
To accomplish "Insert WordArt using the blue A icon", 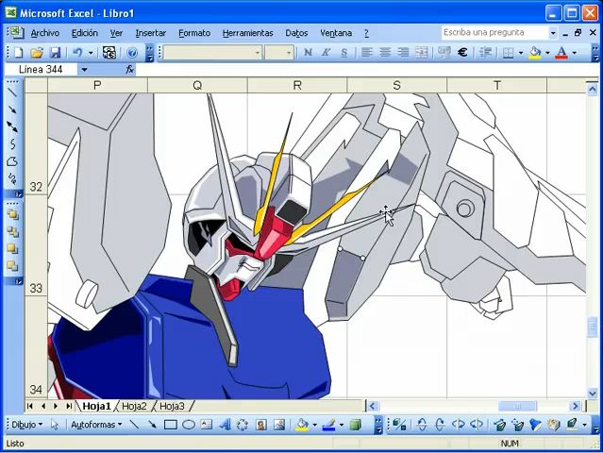I will 225,425.
